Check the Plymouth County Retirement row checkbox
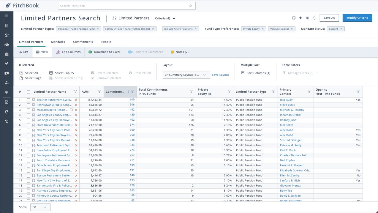 [x=29, y=196]
